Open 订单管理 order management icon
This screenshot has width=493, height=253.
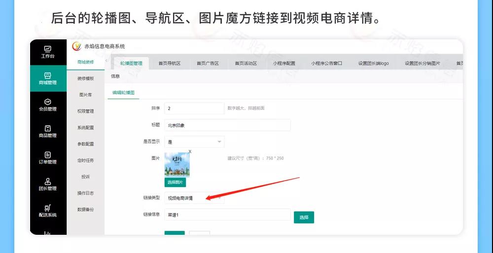[48, 156]
